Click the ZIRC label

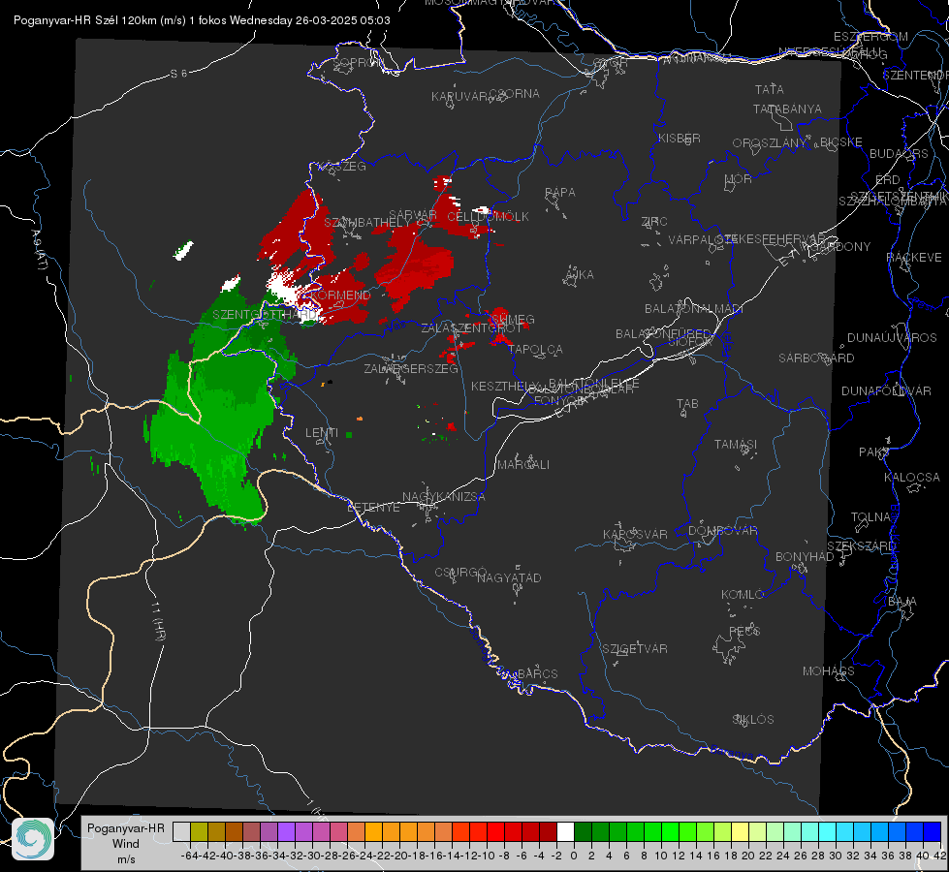pyautogui.click(x=654, y=222)
